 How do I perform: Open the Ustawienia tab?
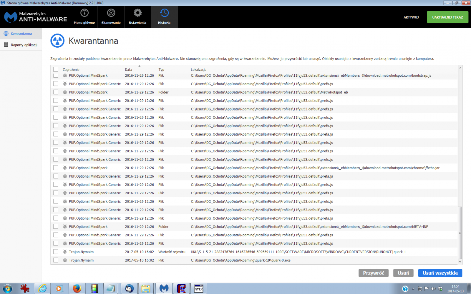137,17
